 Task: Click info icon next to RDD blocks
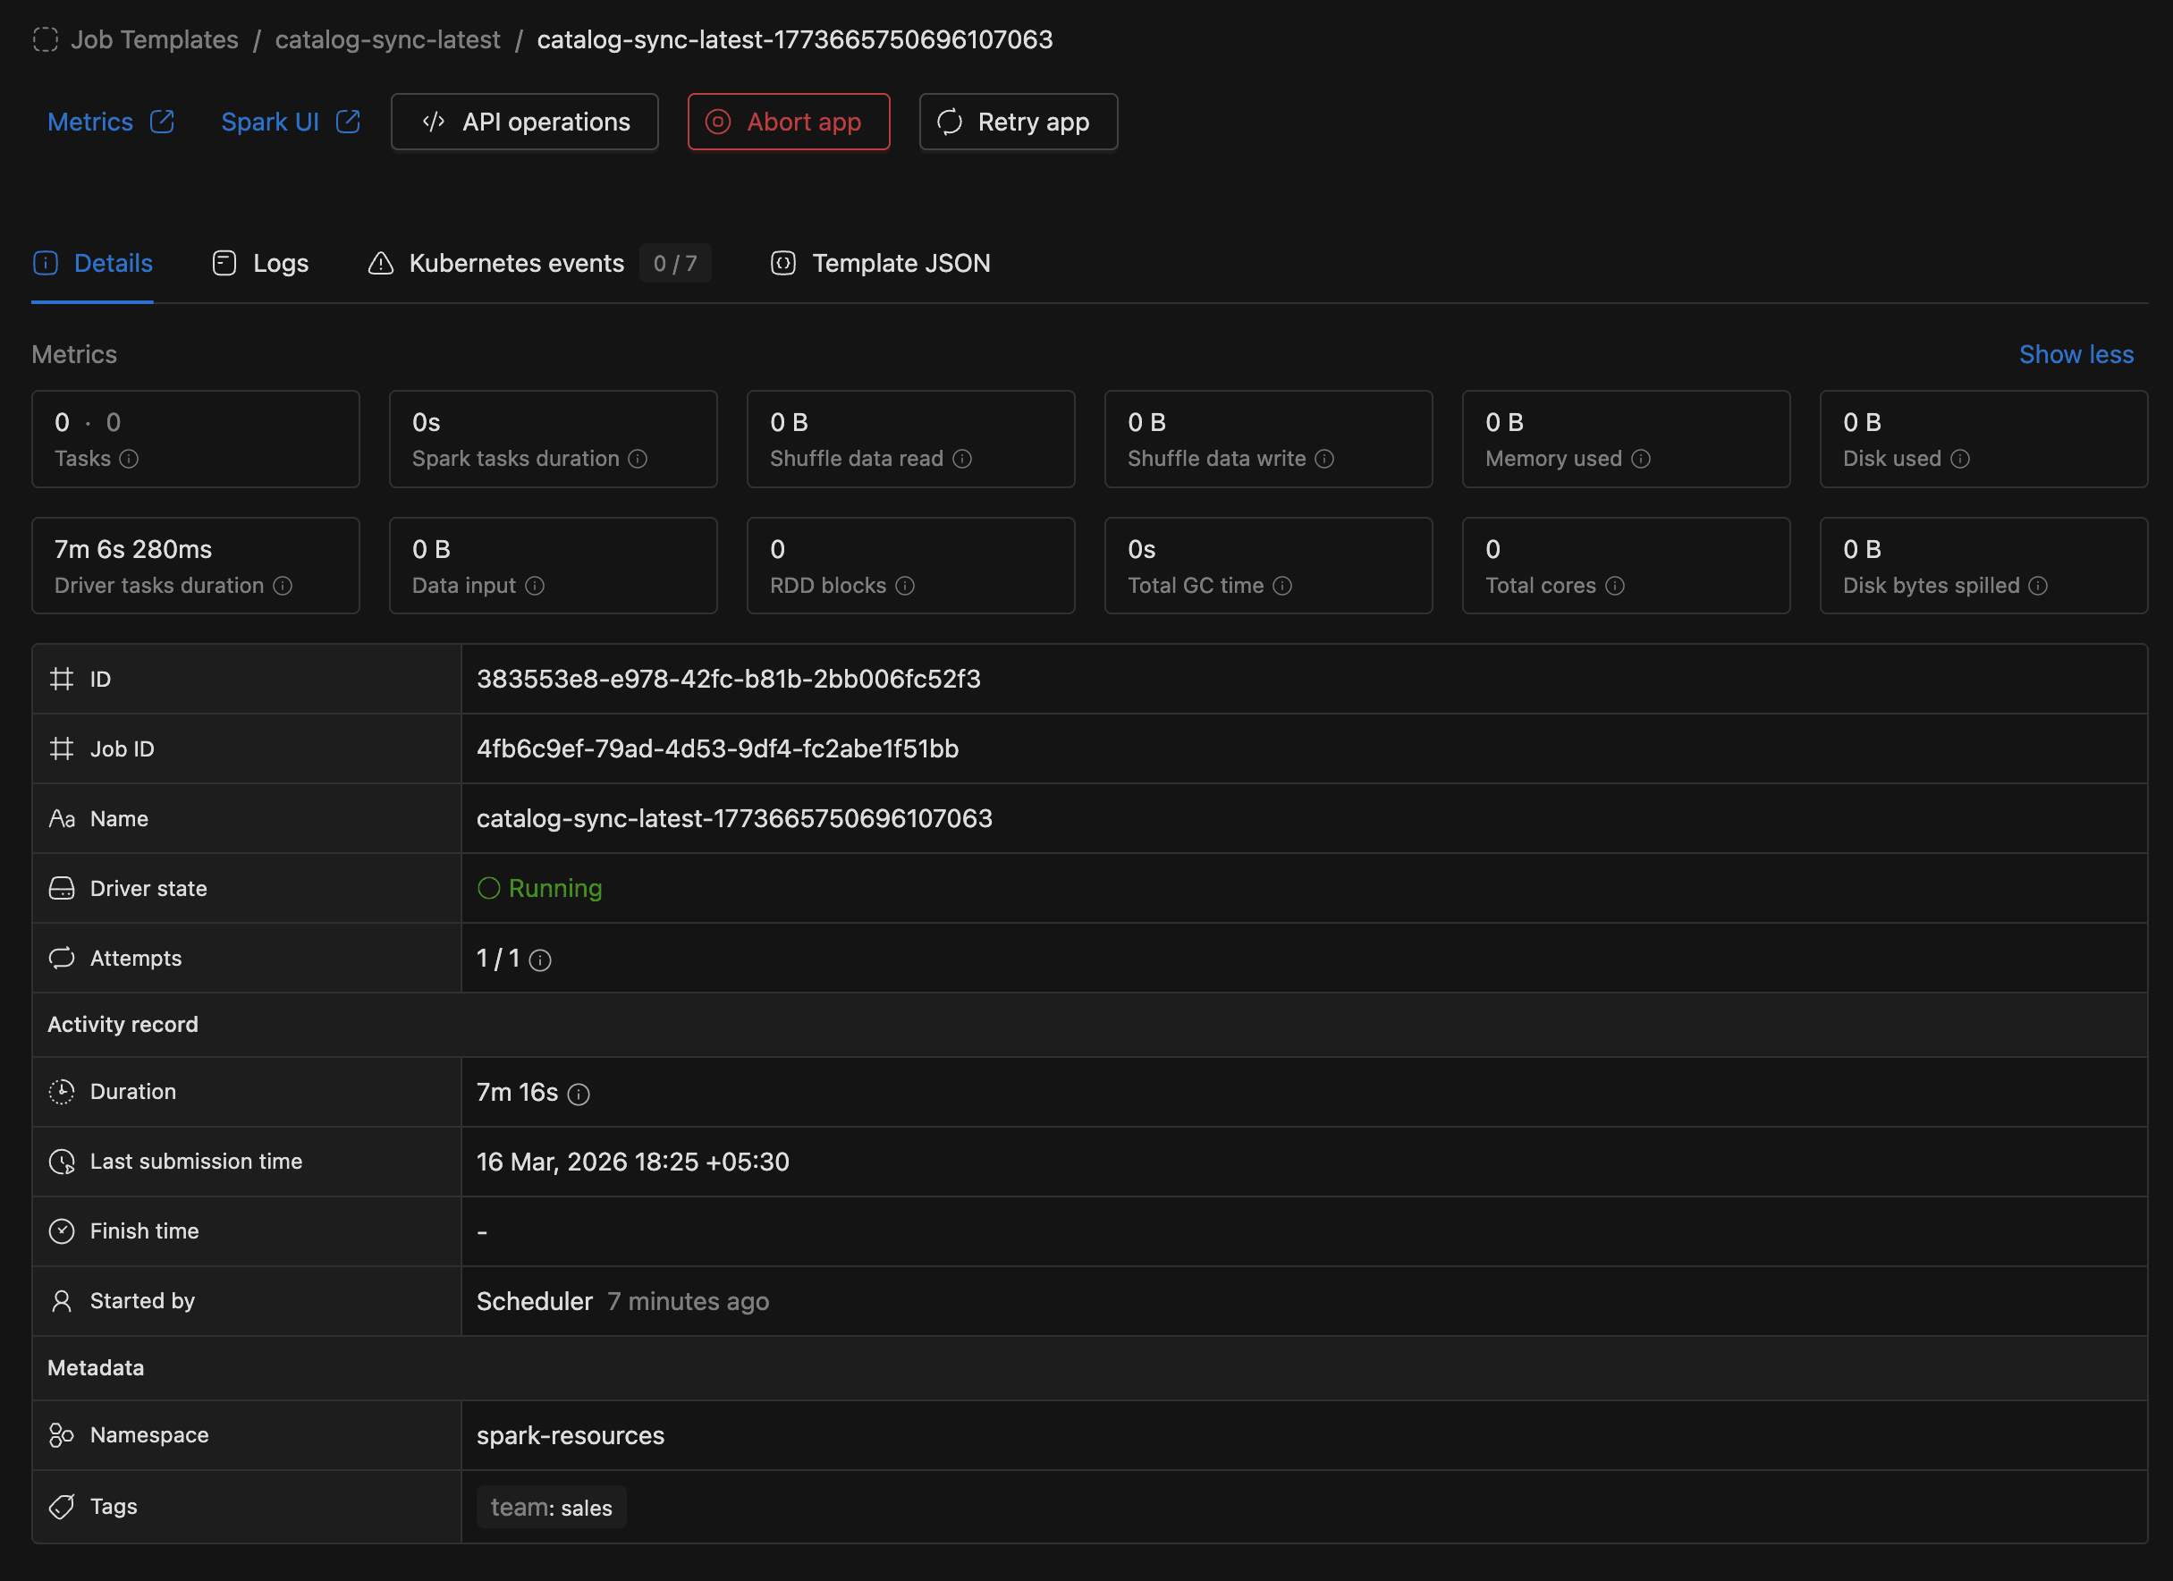[905, 586]
